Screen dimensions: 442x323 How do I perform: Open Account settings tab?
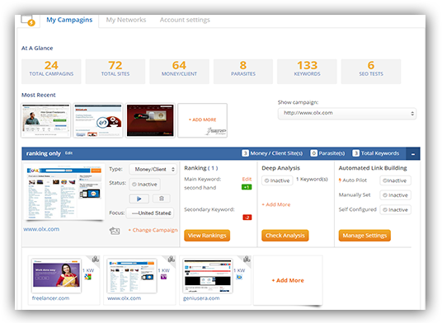185,20
